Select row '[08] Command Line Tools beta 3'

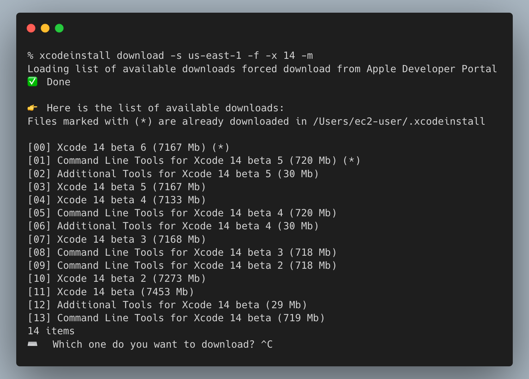[x=182, y=253]
